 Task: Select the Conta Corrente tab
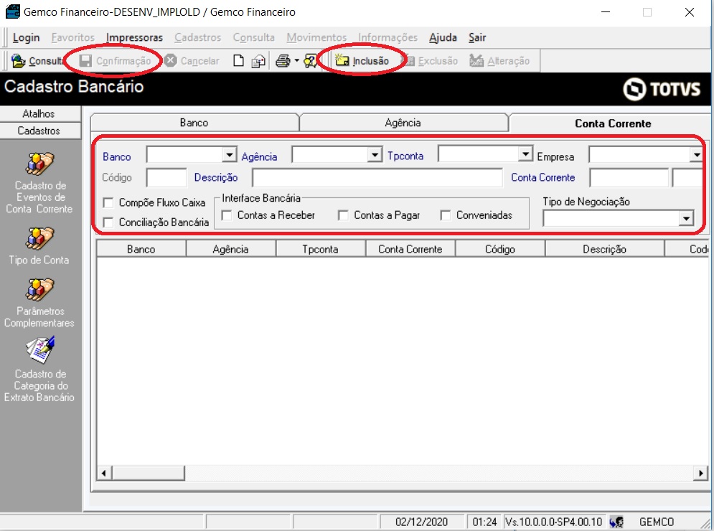tap(613, 123)
